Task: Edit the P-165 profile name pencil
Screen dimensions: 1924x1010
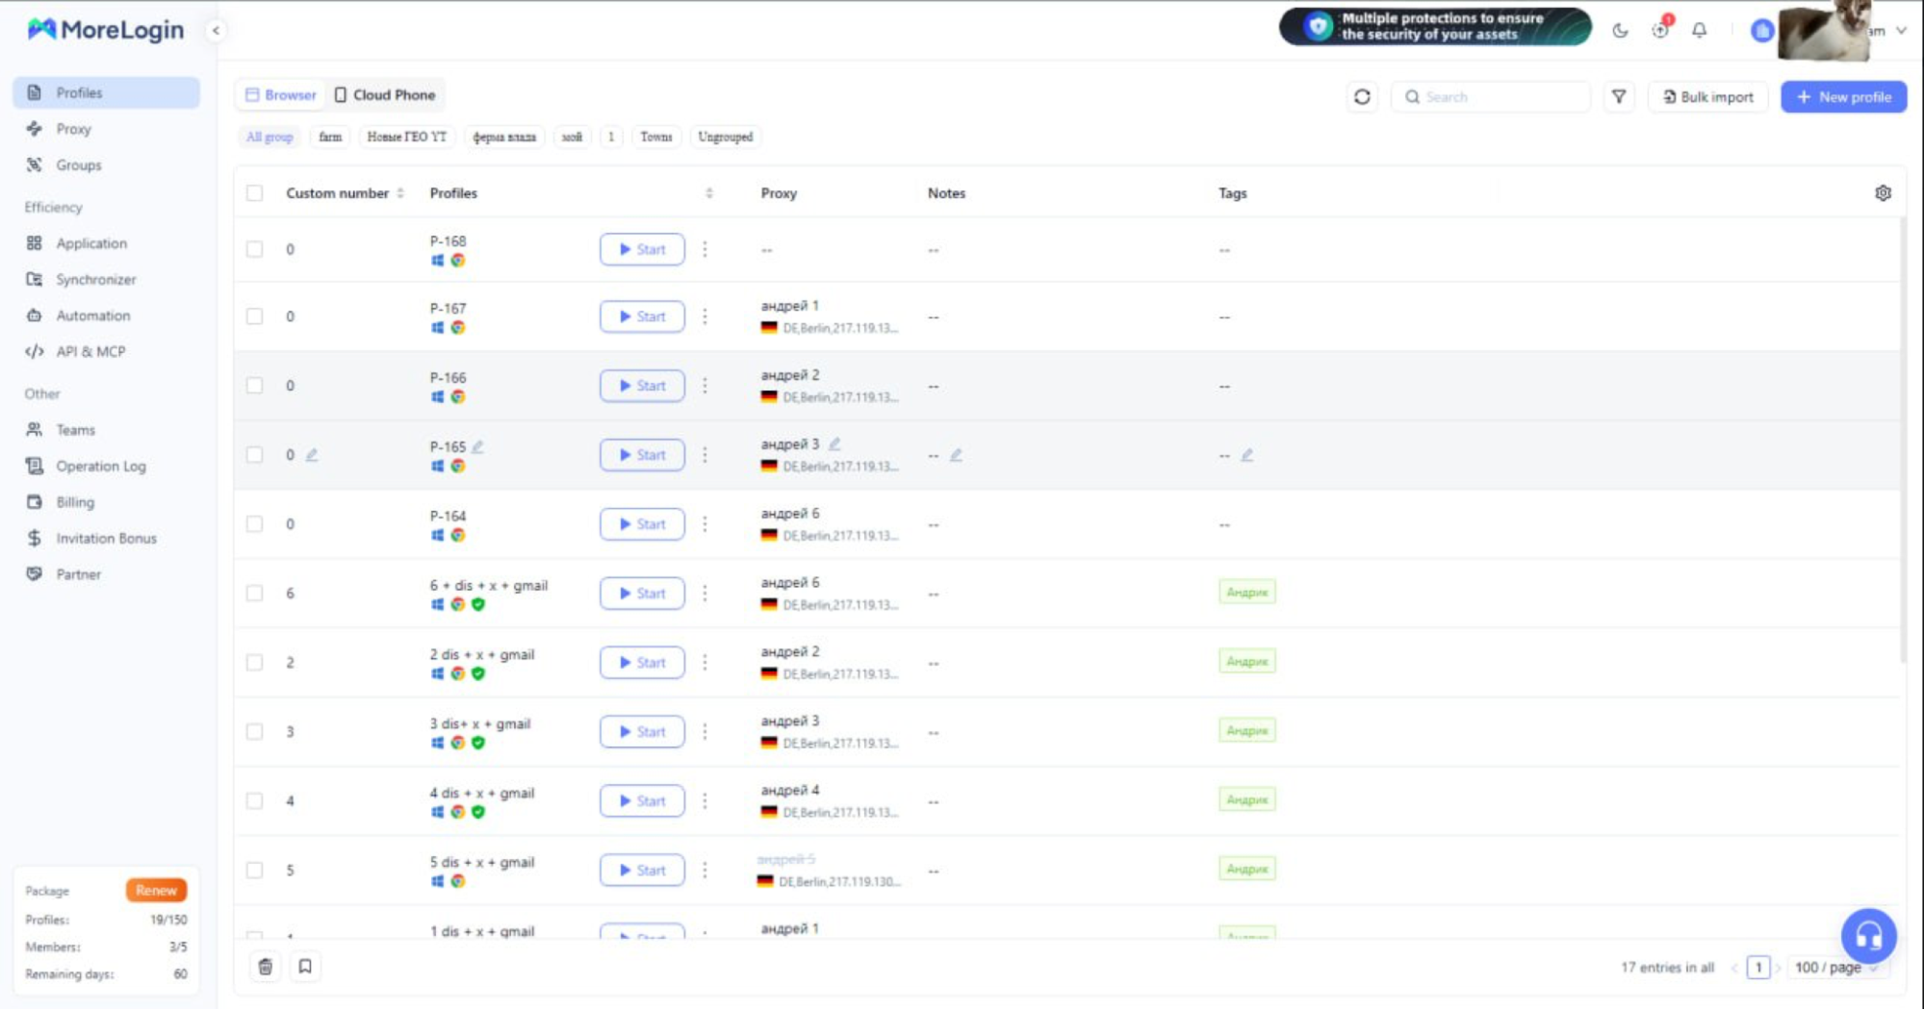Action: [478, 446]
